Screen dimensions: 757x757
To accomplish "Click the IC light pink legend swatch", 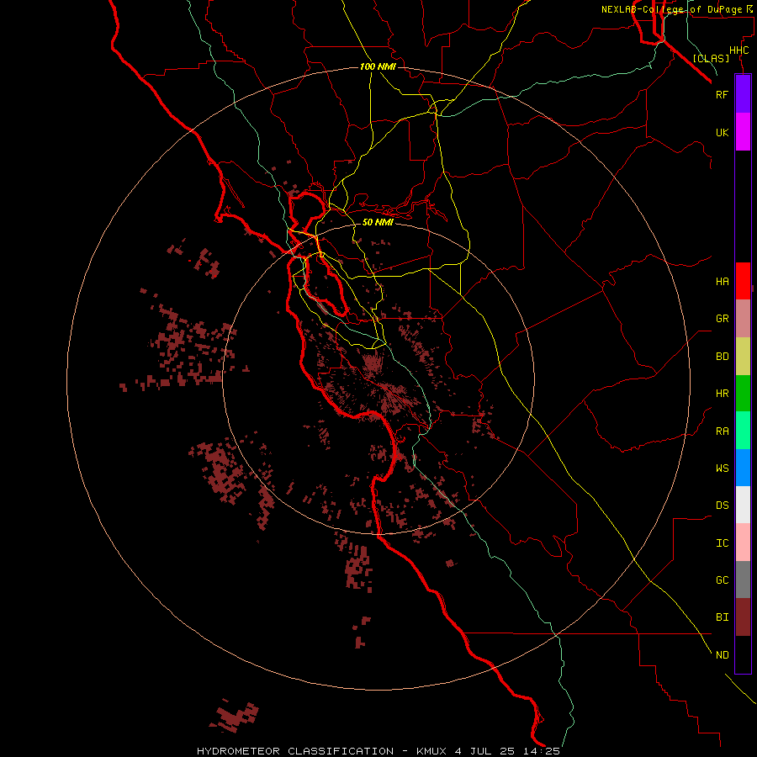I will pyautogui.click(x=743, y=543).
